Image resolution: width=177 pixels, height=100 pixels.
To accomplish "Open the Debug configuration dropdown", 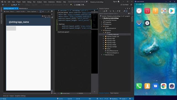I will [x=28, y=5].
